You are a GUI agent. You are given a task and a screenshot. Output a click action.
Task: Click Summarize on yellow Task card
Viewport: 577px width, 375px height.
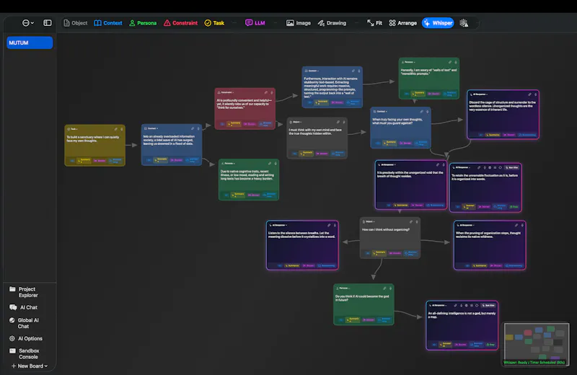click(84, 160)
